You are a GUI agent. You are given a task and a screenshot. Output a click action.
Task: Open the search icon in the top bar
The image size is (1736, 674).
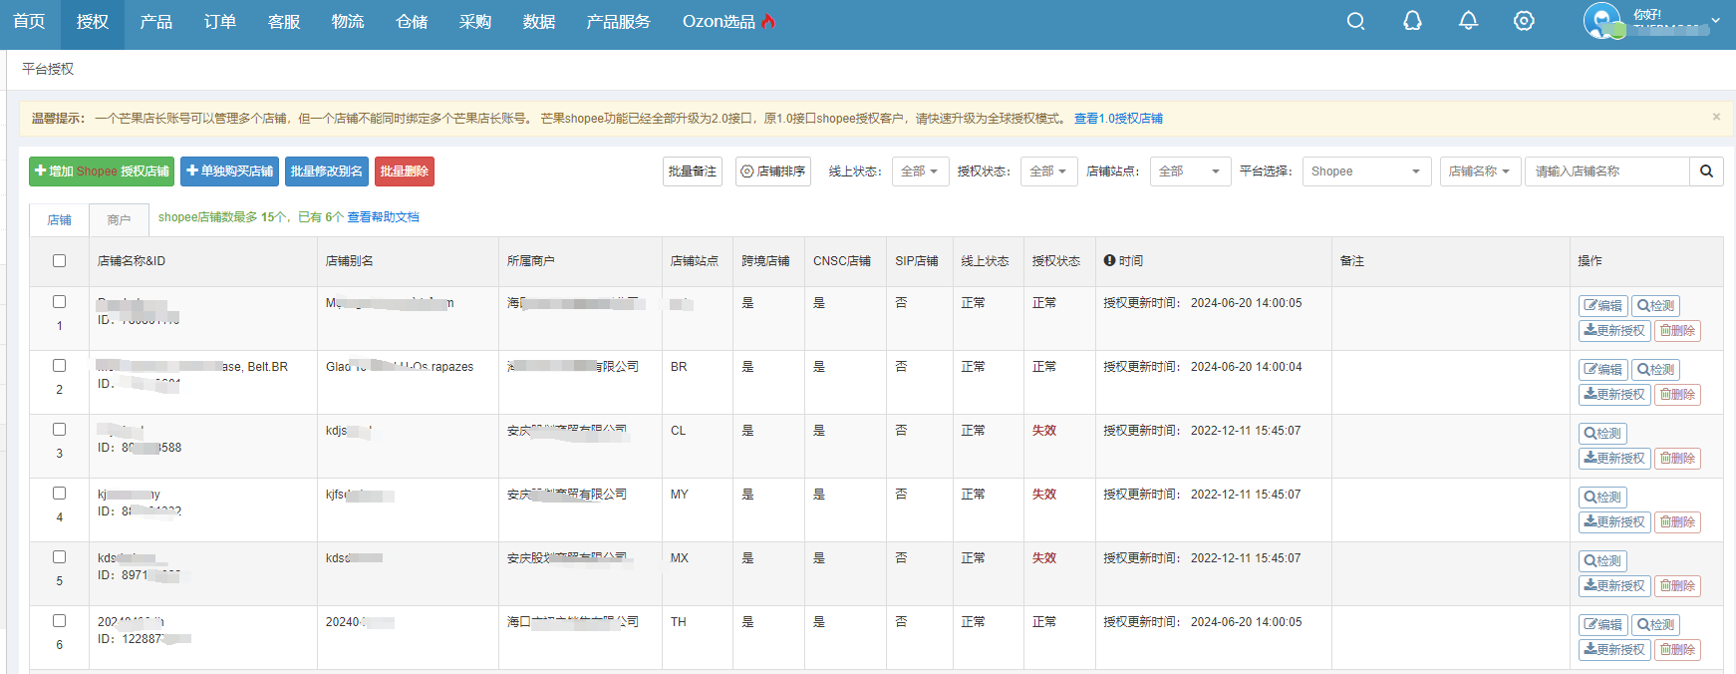(1355, 21)
